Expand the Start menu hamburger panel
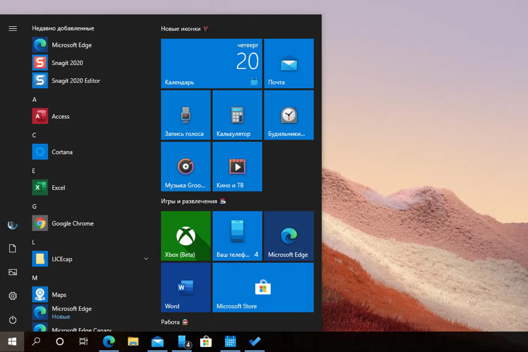The image size is (528, 352). [x=13, y=29]
